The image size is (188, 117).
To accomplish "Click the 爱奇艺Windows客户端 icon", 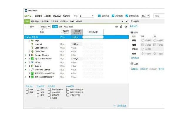I will 32,73.
